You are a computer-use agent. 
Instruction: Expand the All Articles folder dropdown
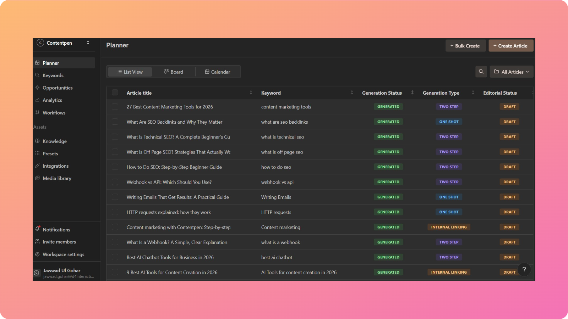click(511, 72)
